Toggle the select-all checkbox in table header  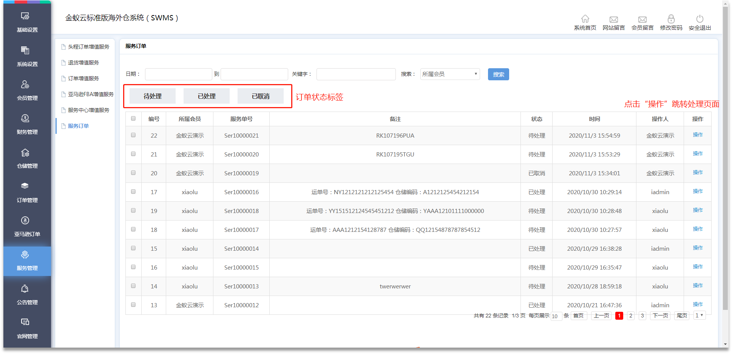pos(133,118)
